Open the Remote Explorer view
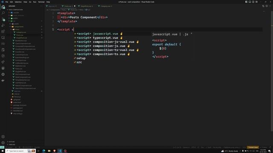 [3, 37]
